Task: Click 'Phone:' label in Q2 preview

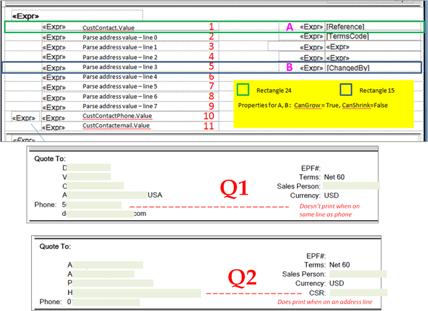Action: tap(51, 302)
